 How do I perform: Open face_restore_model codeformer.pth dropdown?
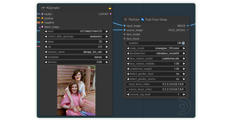click(x=156, y=59)
